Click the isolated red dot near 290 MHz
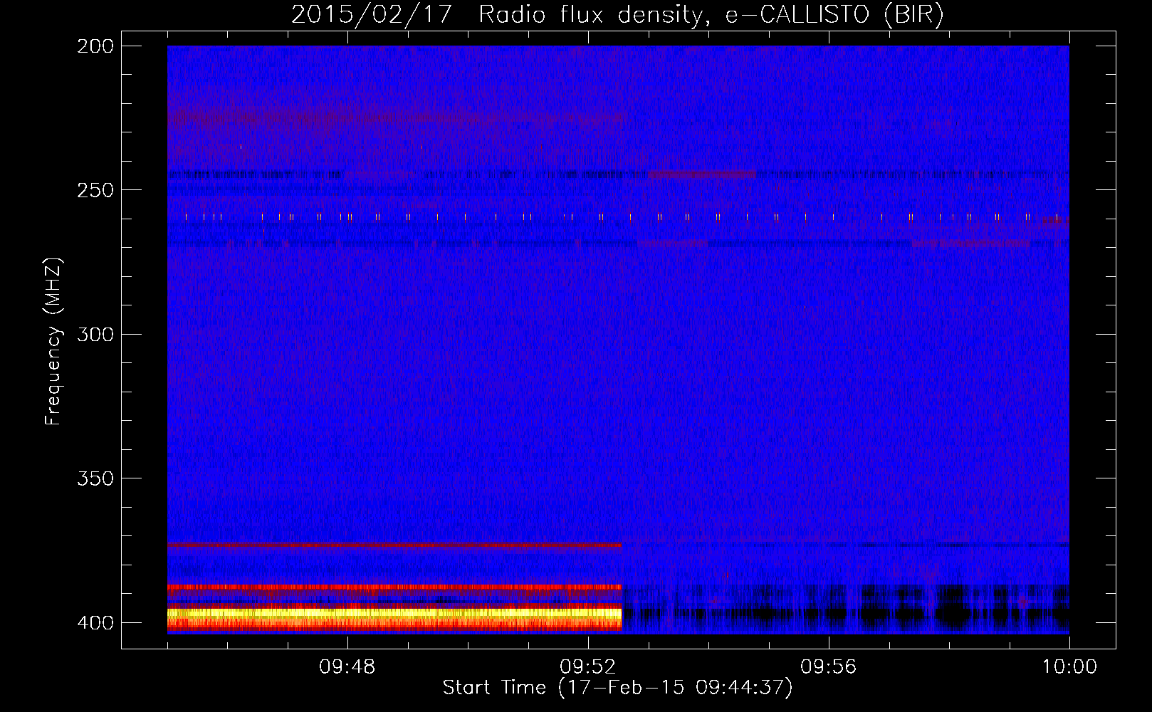 [805, 308]
